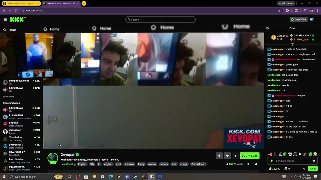The height and width of the screenshot is (180, 321).
Task: Toggle stream notifications bell
Action: [x=219, y=156]
